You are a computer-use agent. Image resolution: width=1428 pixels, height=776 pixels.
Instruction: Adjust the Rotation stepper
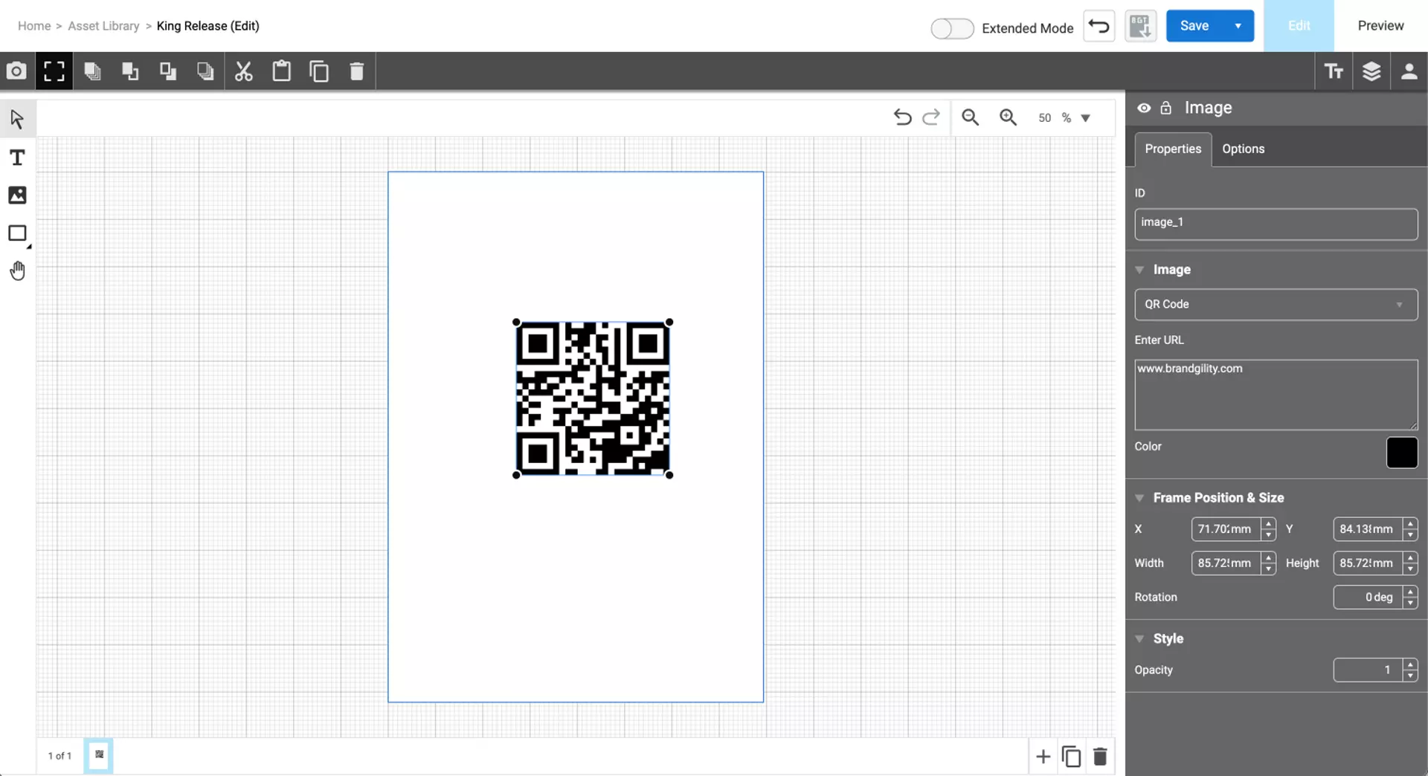click(x=1410, y=597)
